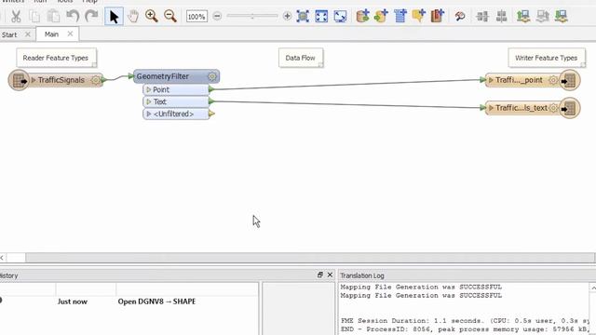Expand the Text output port

149,101
